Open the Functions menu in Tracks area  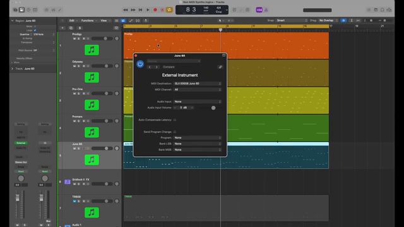pyautogui.click(x=89, y=21)
